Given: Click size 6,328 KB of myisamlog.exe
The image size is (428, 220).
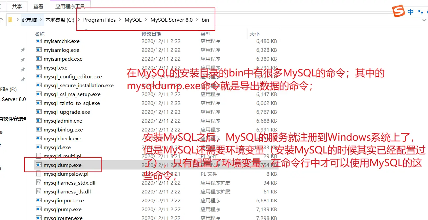Looking at the screenshot, I should [266, 50].
